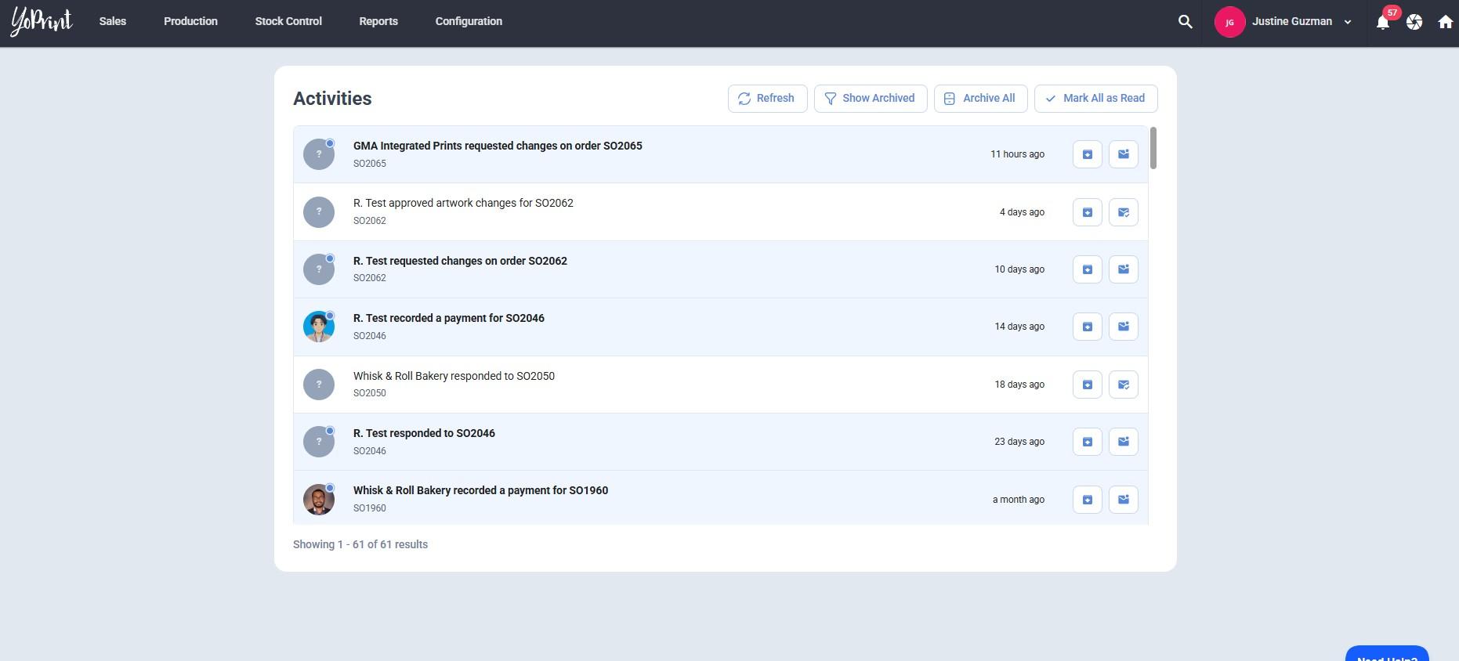This screenshot has width=1459, height=661.
Task: Click the Show Archived filter button
Action: click(870, 99)
